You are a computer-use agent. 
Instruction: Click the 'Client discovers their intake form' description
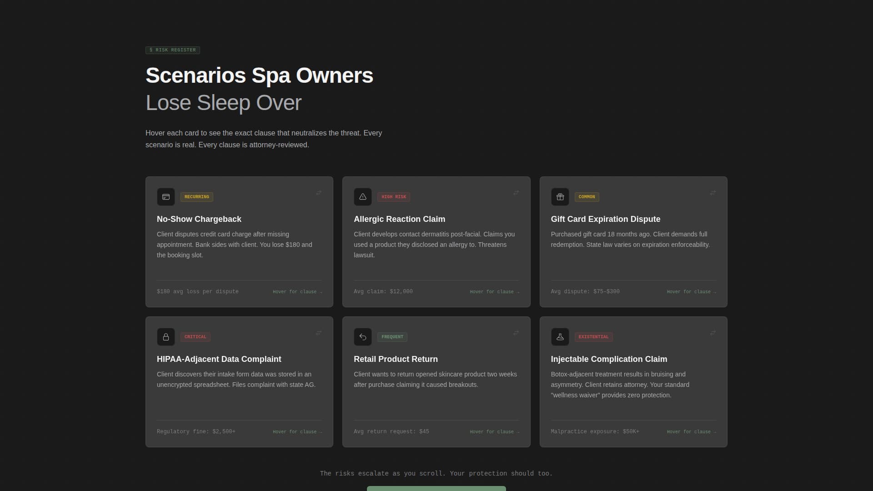[x=236, y=379]
